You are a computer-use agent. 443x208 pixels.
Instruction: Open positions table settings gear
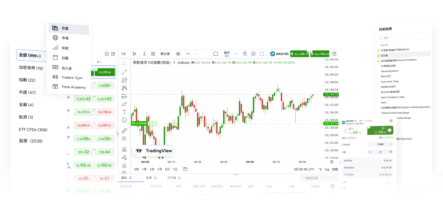pos(333,186)
